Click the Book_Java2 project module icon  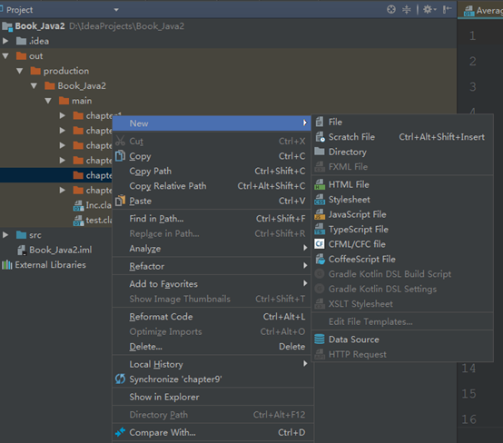[x=7, y=26]
